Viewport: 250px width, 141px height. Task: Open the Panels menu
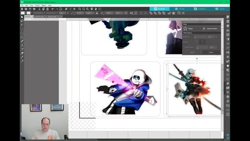point(37,5)
